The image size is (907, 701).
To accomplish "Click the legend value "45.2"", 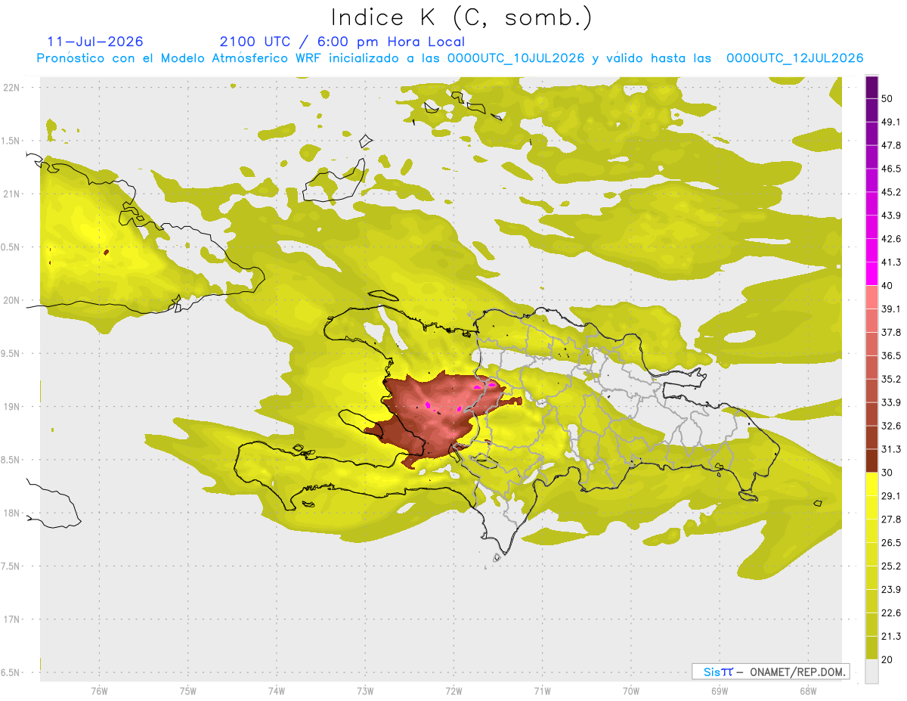I will [892, 192].
